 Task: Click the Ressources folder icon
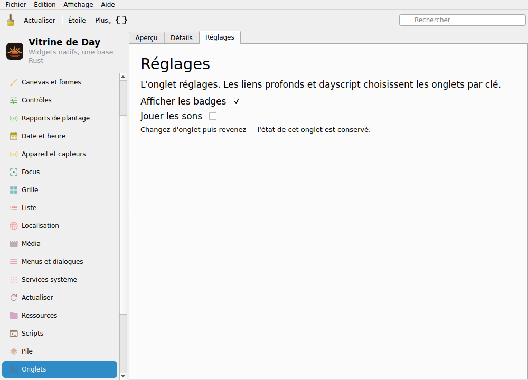(x=14, y=316)
